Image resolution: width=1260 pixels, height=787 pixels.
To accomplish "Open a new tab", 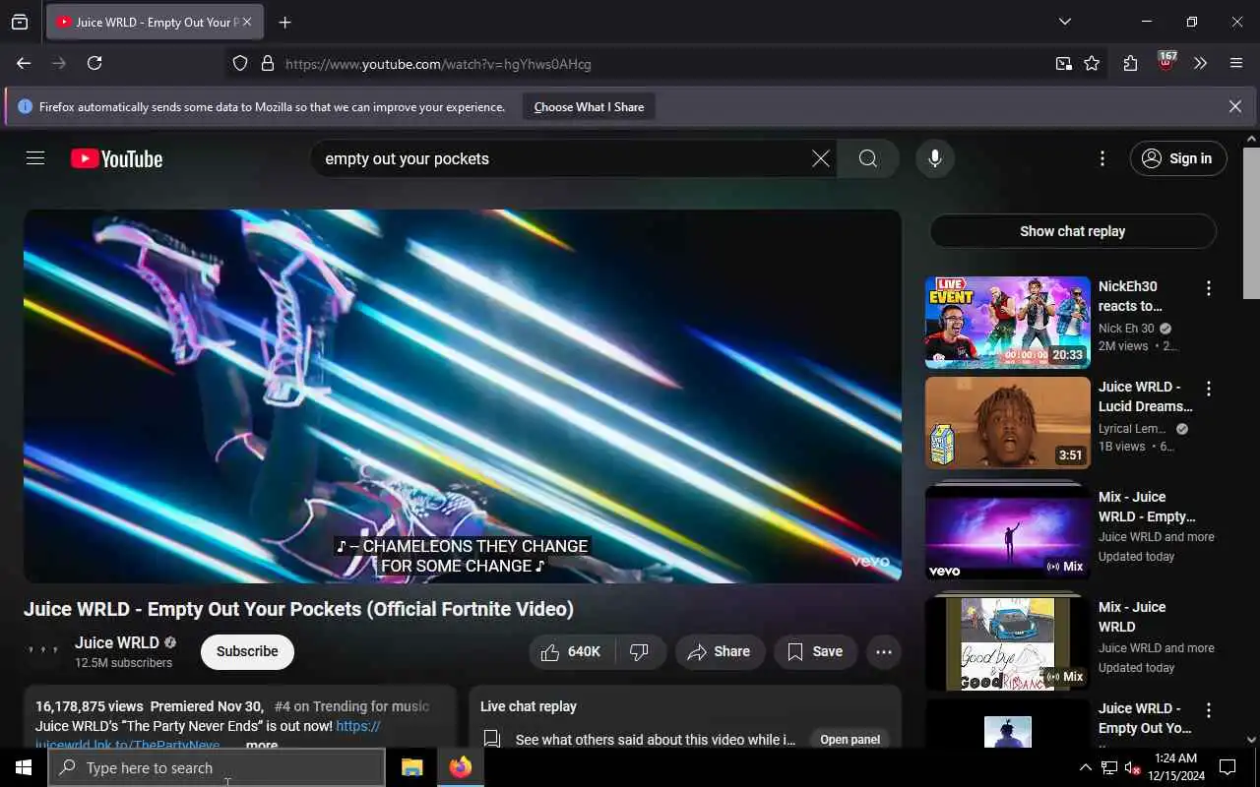I will 284,22.
